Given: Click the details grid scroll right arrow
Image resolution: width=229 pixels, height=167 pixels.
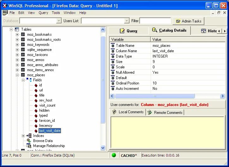Looking at the screenshot, I should pyautogui.click(x=222, y=96).
